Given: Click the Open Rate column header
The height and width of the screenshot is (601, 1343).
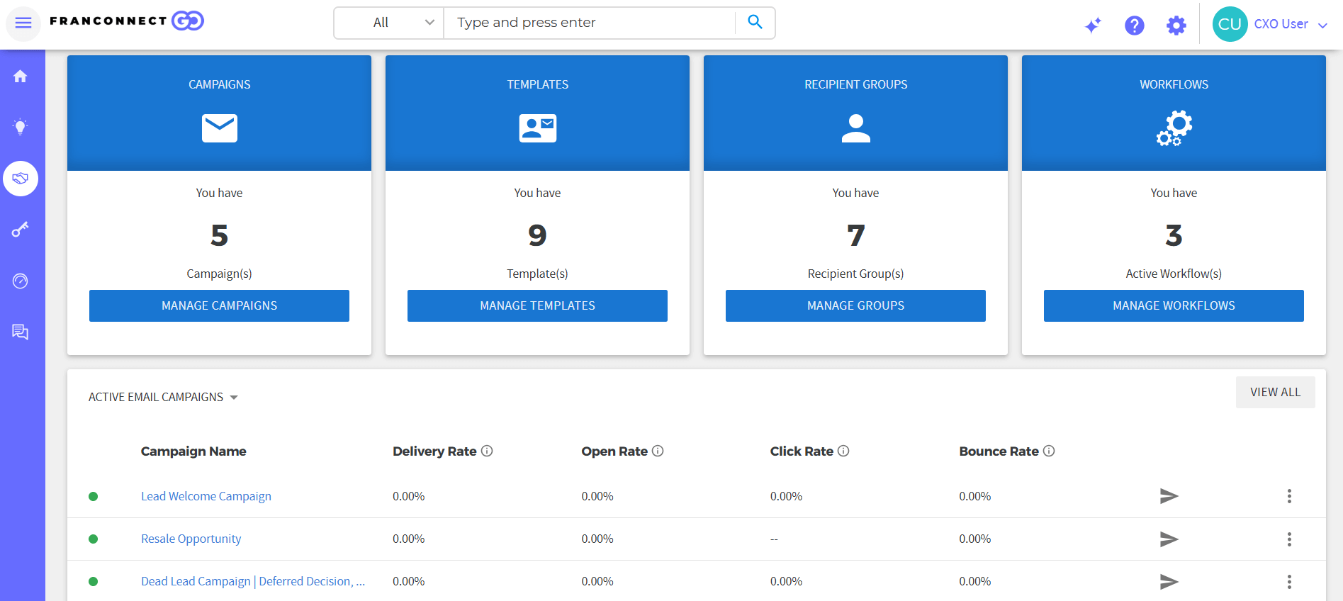Looking at the screenshot, I should pyautogui.click(x=614, y=451).
